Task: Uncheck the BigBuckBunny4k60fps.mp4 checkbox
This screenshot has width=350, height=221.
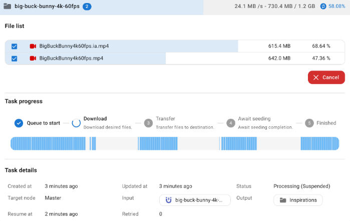Action: 14,58
